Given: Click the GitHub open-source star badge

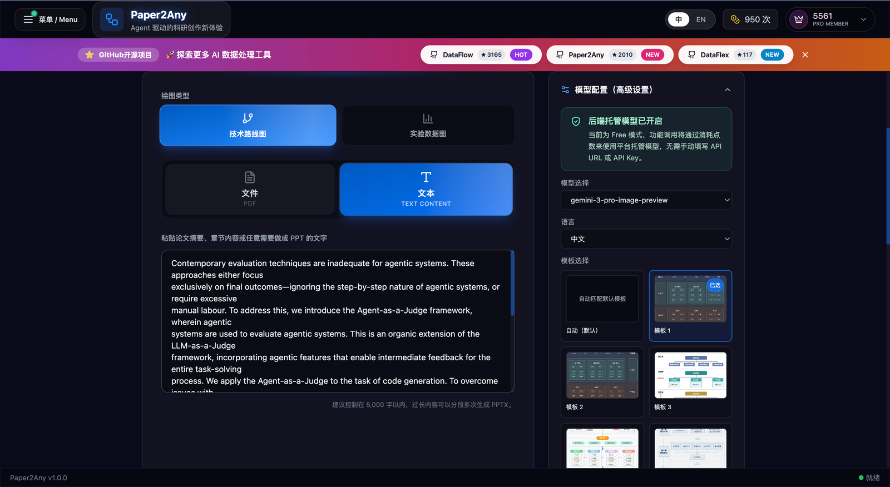Looking at the screenshot, I should (118, 54).
